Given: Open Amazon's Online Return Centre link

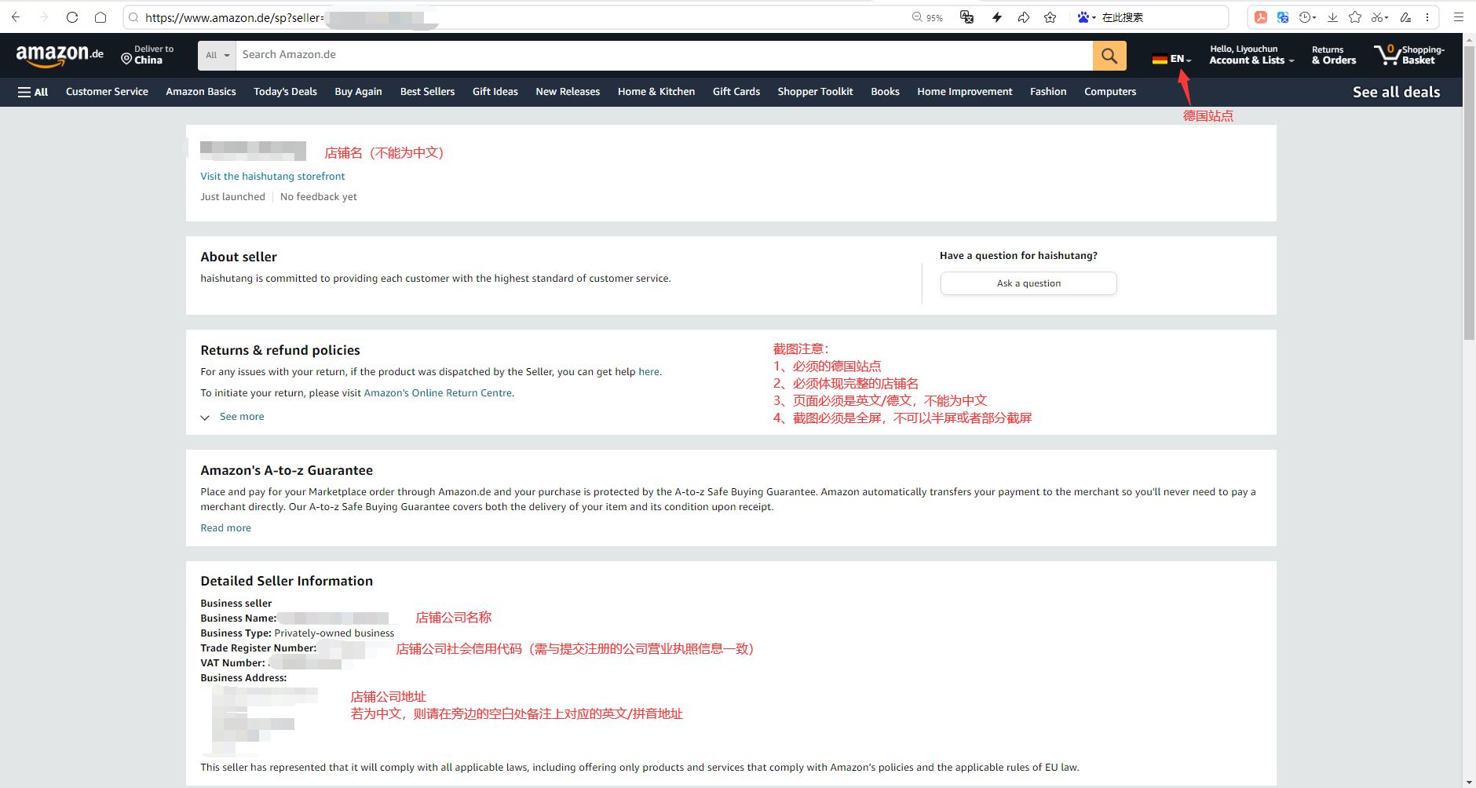Looking at the screenshot, I should tap(438, 393).
